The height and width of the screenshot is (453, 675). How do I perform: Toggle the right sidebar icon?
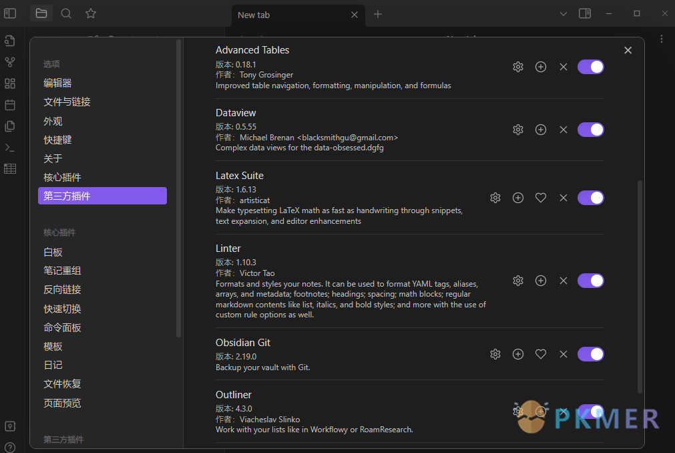pyautogui.click(x=585, y=13)
